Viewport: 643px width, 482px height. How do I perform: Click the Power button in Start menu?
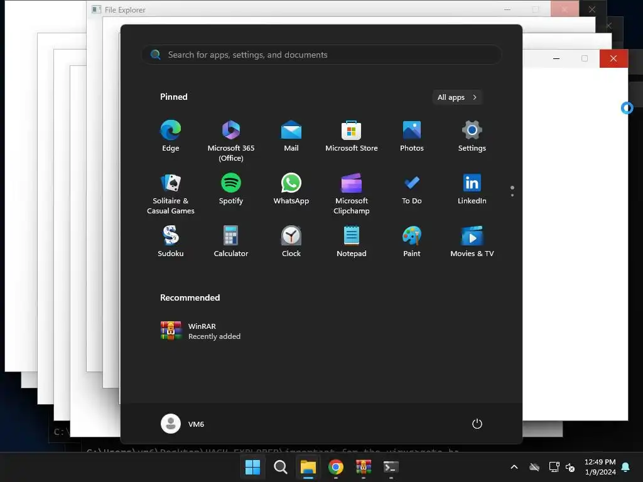477,424
